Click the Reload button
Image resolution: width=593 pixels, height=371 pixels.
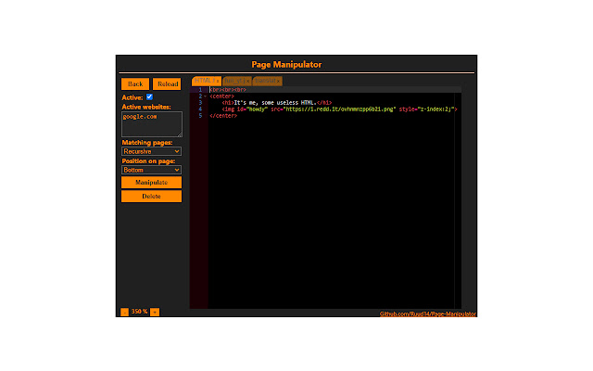167,84
